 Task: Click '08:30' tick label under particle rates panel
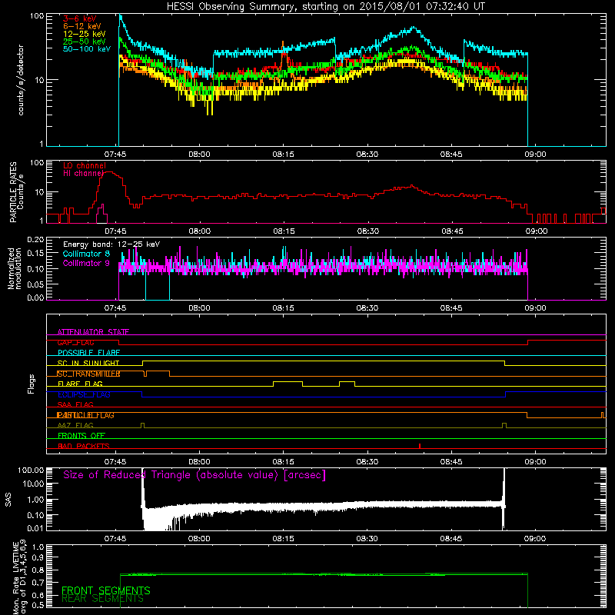[x=368, y=231]
